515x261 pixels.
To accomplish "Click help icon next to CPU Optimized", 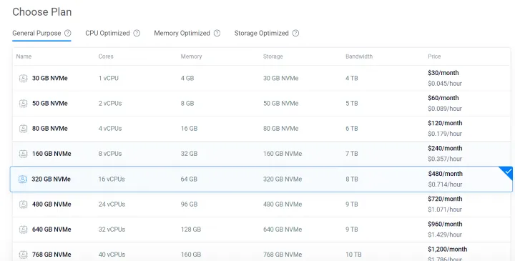I will click(137, 33).
